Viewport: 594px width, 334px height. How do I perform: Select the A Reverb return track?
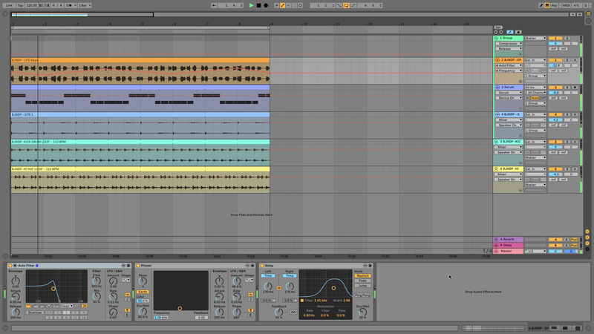[x=509, y=240]
